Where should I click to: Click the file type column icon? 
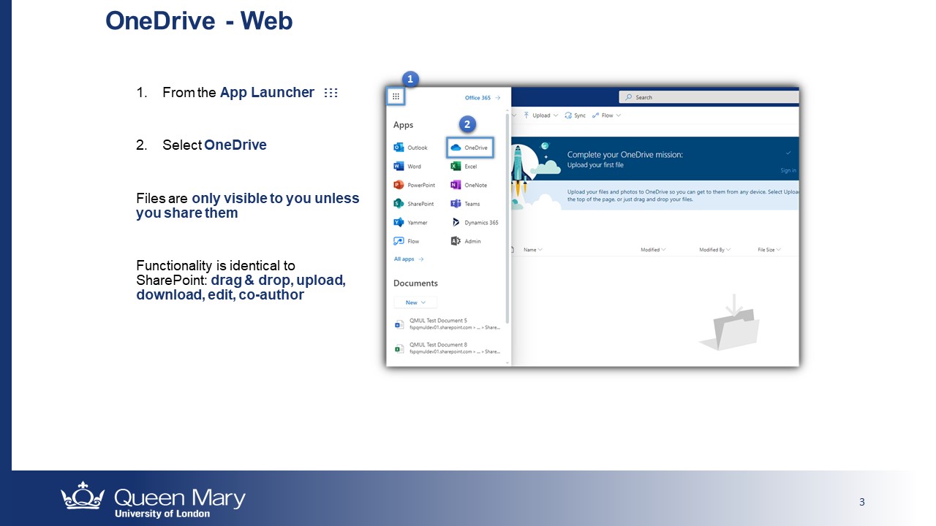tap(513, 250)
